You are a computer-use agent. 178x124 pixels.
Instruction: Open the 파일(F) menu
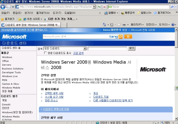point(5,13)
